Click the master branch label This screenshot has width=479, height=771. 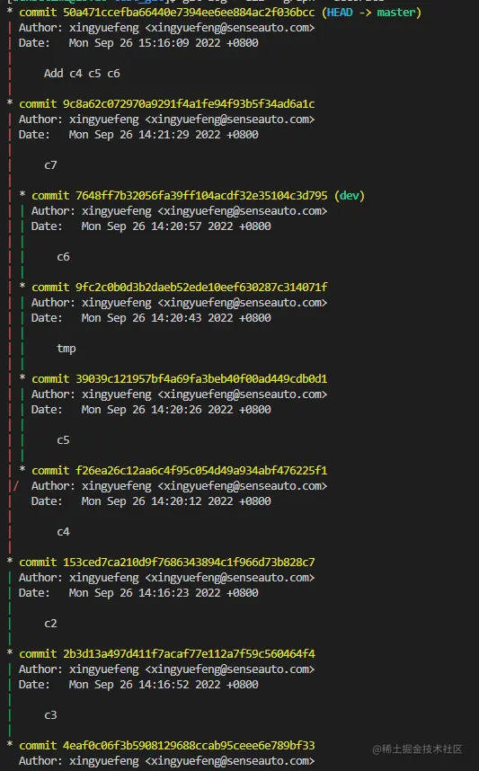[396, 13]
